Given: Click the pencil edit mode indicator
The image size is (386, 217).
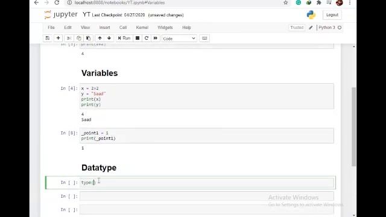Looking at the screenshot, I should tap(311, 28).
